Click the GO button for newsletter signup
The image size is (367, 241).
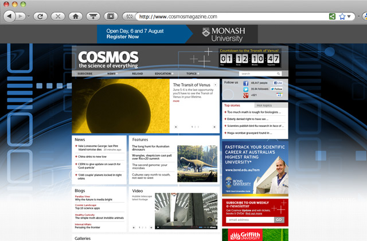pos(279,220)
